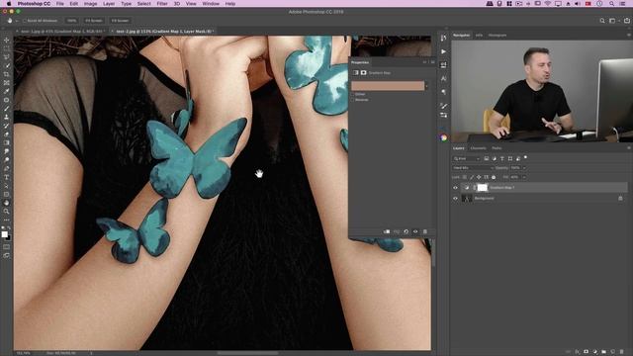Filter layers by type layers icon

pyautogui.click(x=502, y=158)
